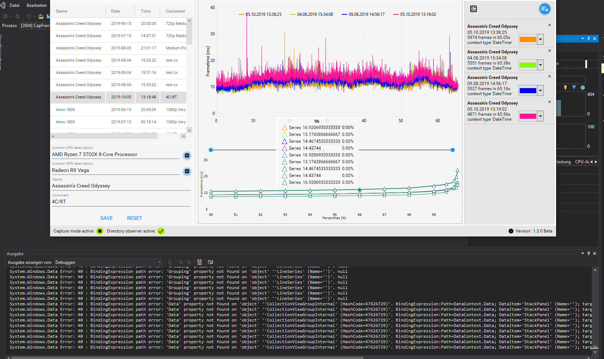Open the orange color picker dropdown
The width and height of the screenshot is (604, 359).
(540, 39)
